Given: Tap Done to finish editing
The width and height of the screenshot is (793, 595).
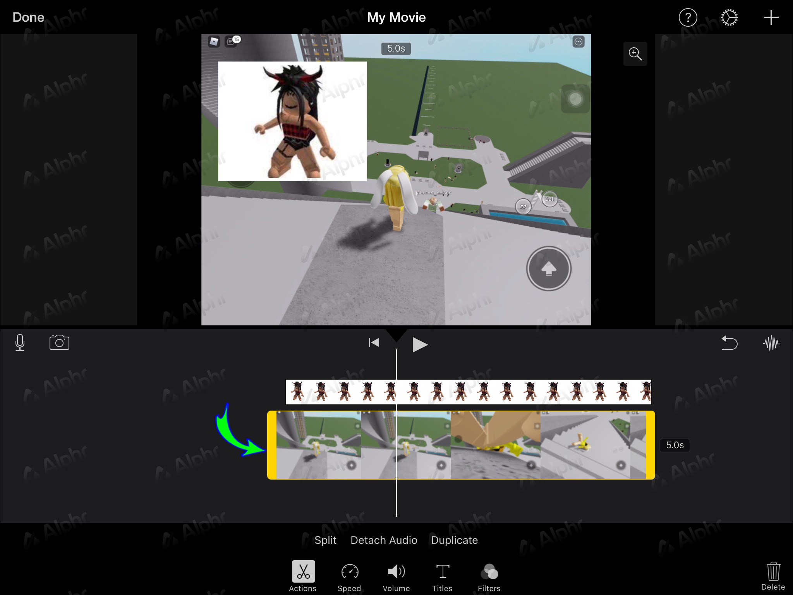Looking at the screenshot, I should (x=28, y=17).
